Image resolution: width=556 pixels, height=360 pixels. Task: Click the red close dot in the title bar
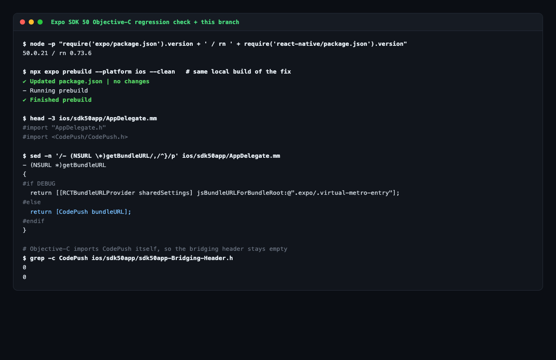point(22,22)
